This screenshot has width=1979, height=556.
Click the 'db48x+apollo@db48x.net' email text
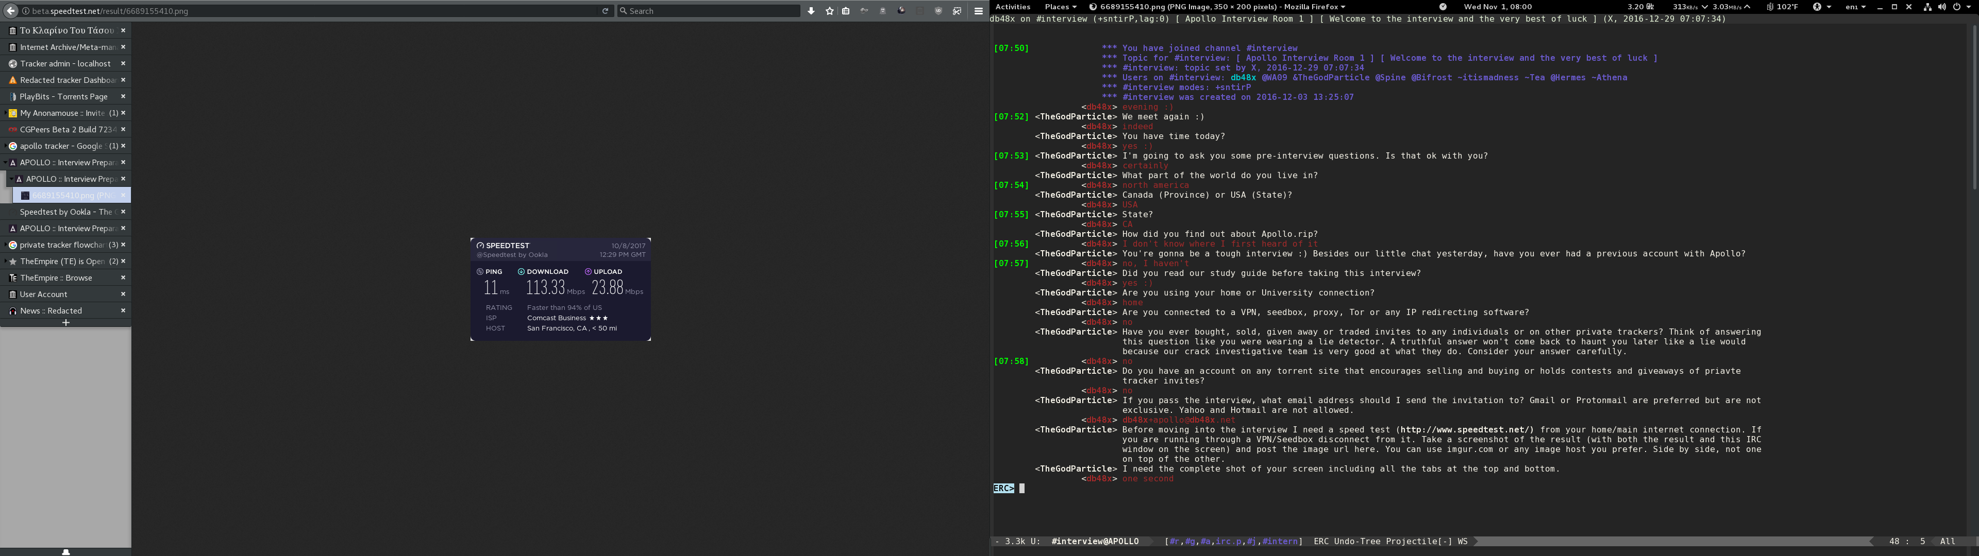coord(1179,420)
